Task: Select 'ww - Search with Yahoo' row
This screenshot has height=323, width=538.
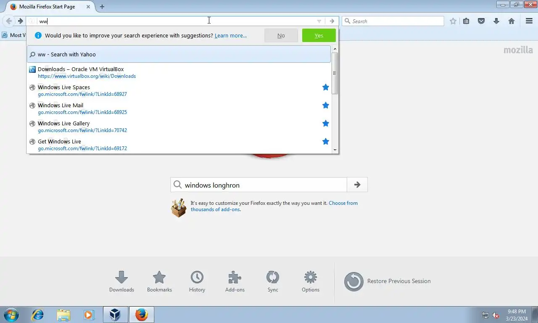Action: (179, 54)
